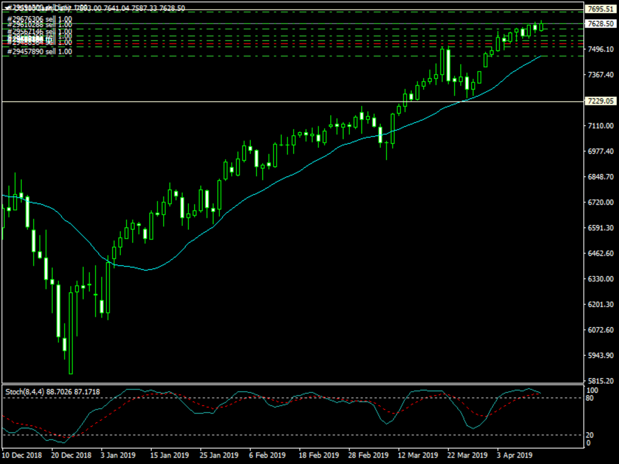This screenshot has height=464, width=619.
Task: Click the 12 Mar 2019 date label
Action: tap(418, 455)
